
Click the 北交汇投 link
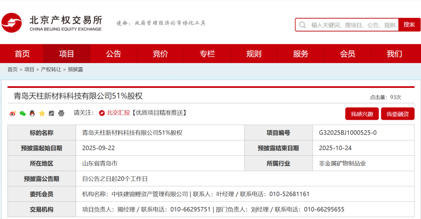pos(118,113)
